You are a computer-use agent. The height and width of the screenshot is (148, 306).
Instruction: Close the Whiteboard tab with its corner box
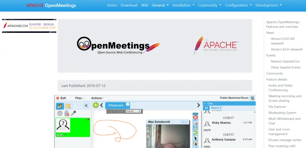point(127,104)
